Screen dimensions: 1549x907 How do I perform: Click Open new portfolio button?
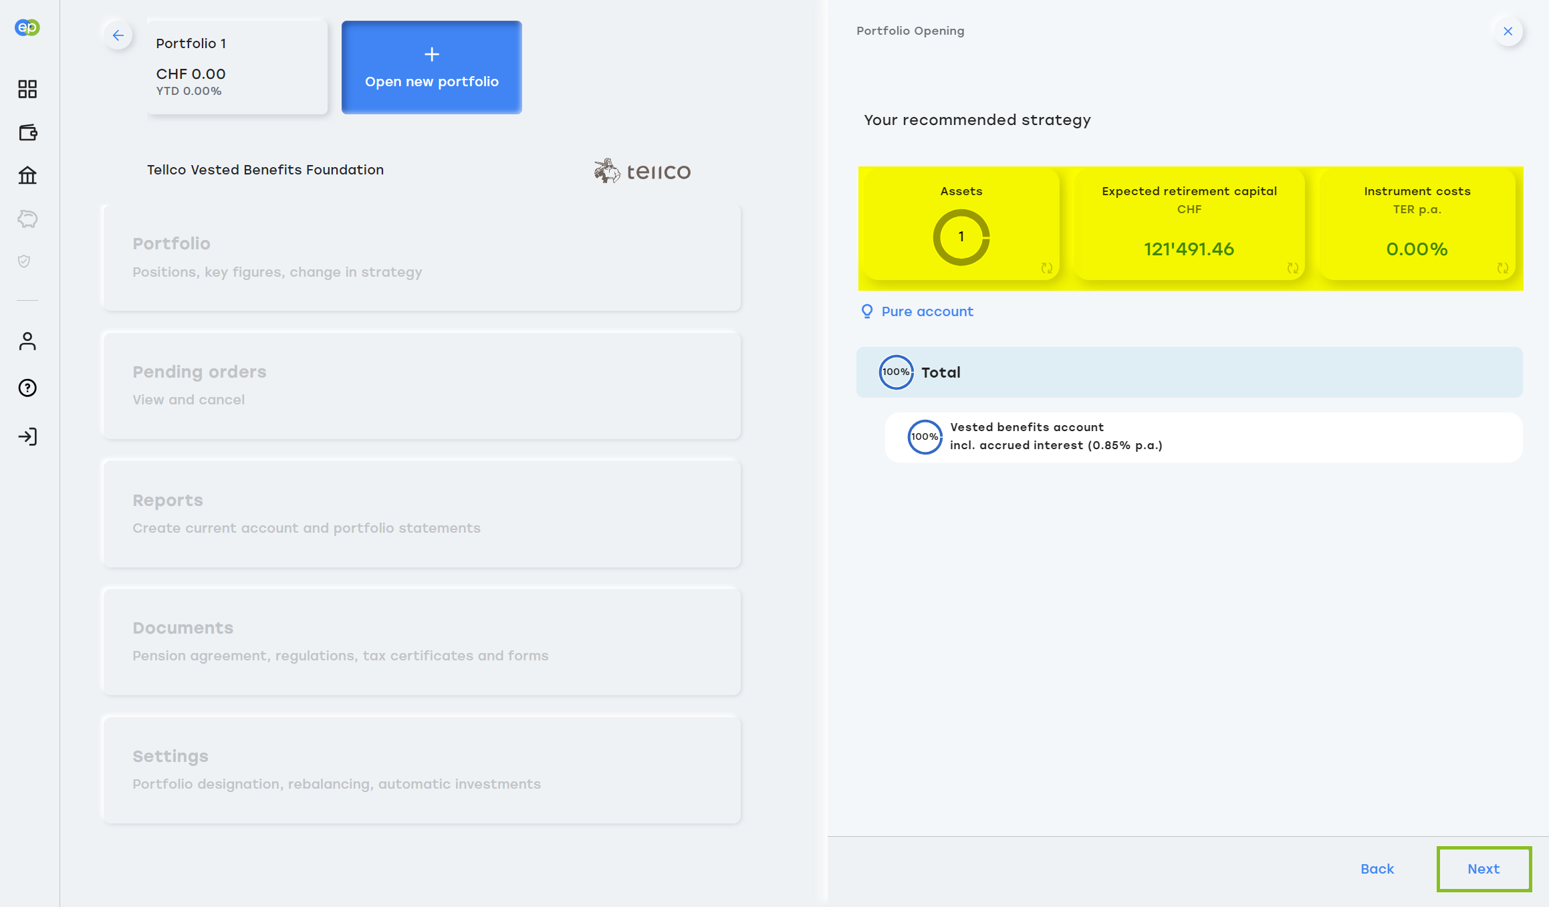pyautogui.click(x=432, y=68)
